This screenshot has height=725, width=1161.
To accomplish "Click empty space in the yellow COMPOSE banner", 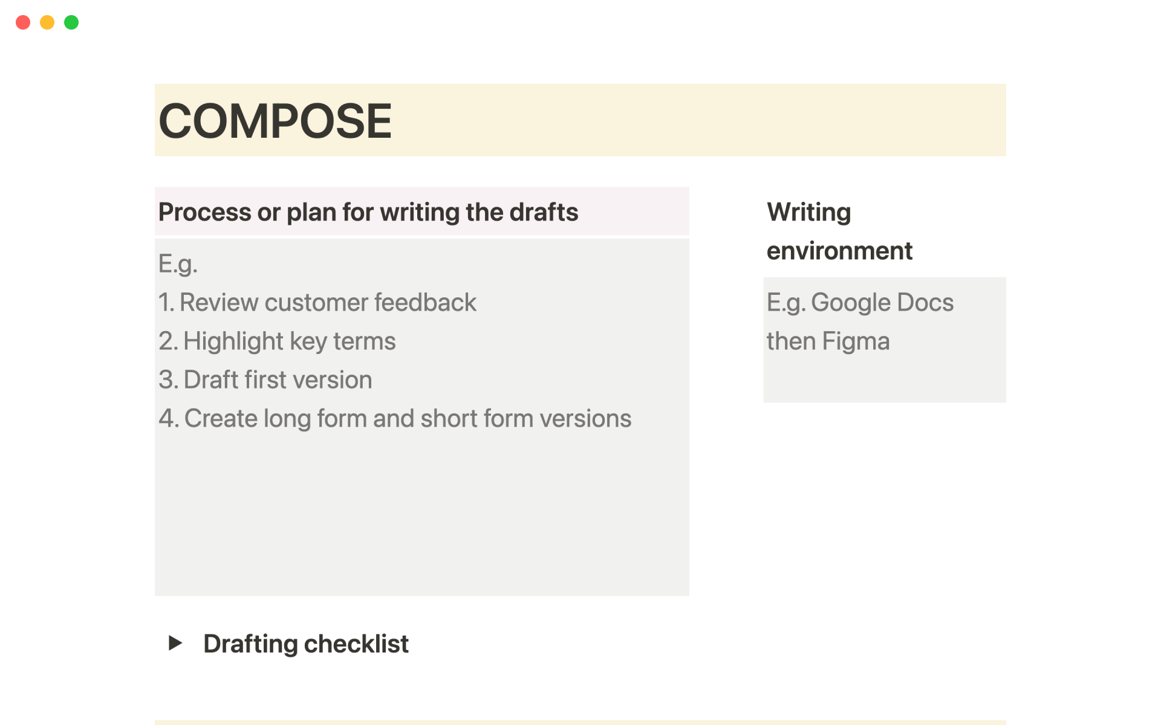I will tap(695, 121).
